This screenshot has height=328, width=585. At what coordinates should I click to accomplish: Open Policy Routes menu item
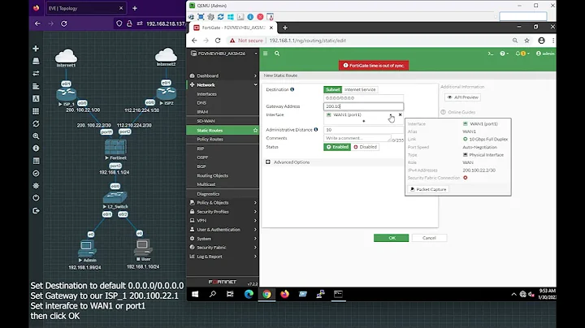[210, 140]
